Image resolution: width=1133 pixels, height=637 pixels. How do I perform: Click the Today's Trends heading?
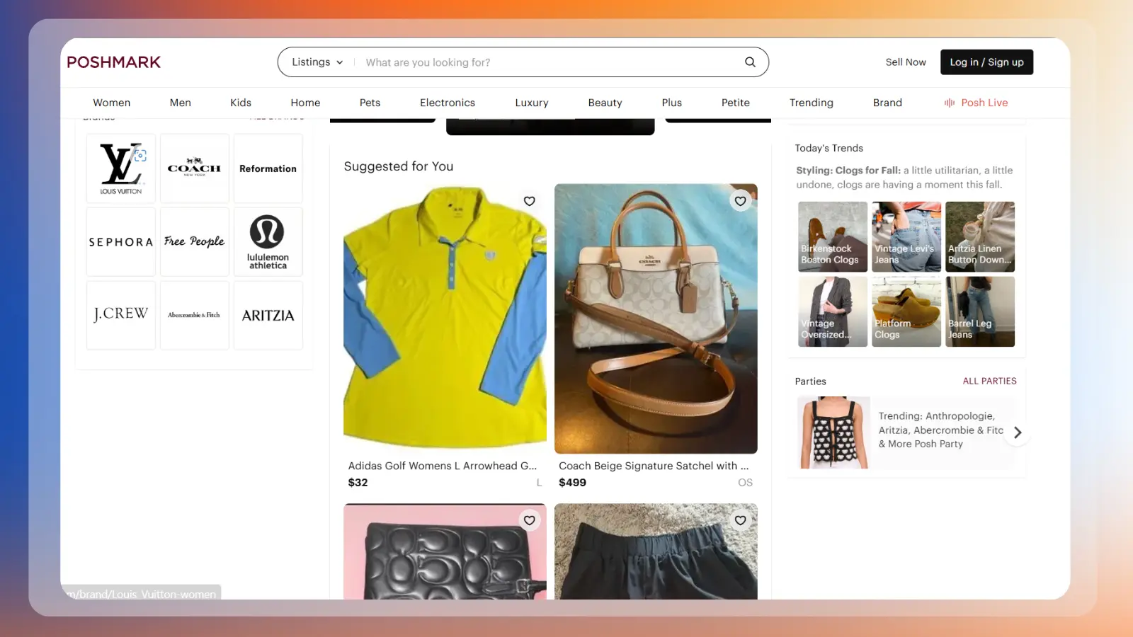(x=829, y=148)
